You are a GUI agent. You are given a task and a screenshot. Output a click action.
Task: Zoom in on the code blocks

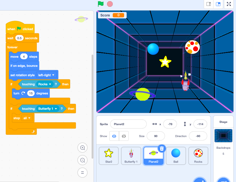(x=82, y=148)
